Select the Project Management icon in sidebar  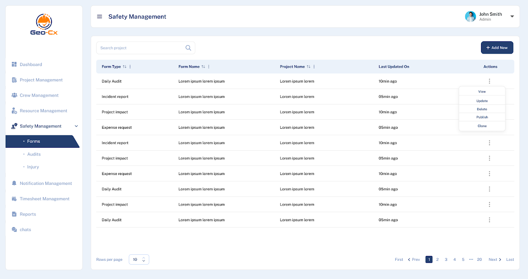[14, 80]
